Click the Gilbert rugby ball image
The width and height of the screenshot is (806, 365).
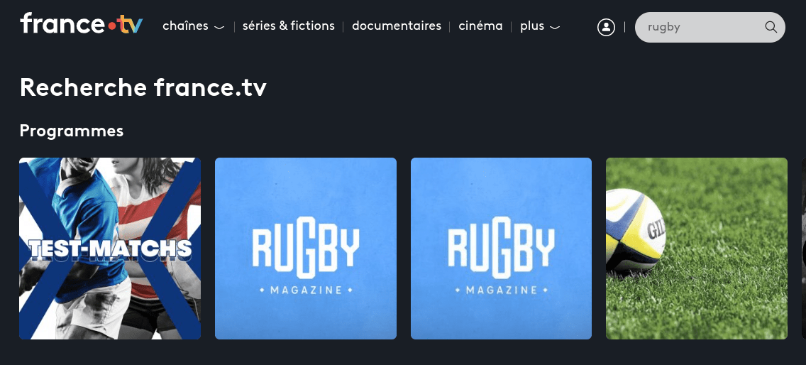[x=636, y=229]
